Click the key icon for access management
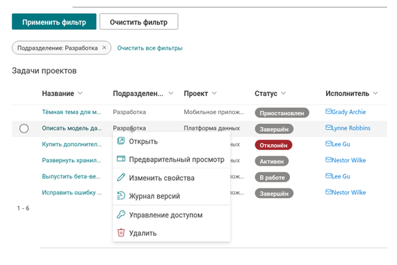Screen dimensions: 397x265 point(121,214)
